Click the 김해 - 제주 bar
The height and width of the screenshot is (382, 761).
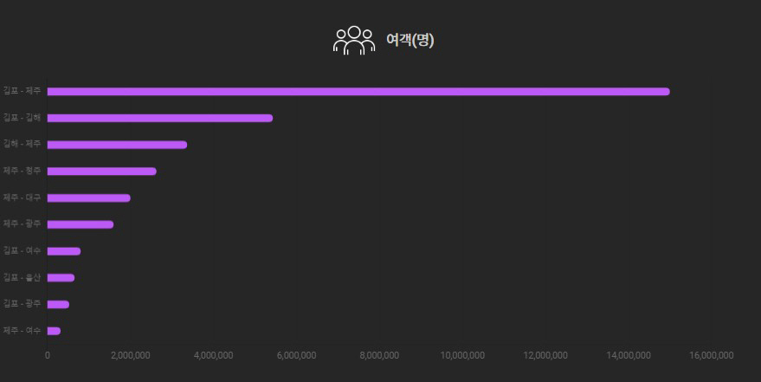[117, 145]
